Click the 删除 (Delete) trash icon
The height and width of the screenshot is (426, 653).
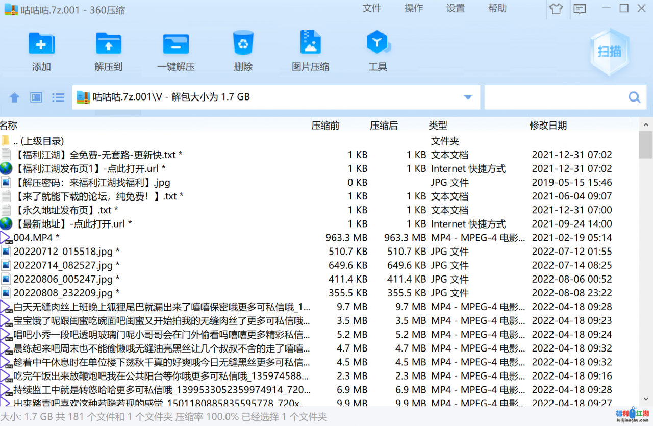click(x=243, y=44)
